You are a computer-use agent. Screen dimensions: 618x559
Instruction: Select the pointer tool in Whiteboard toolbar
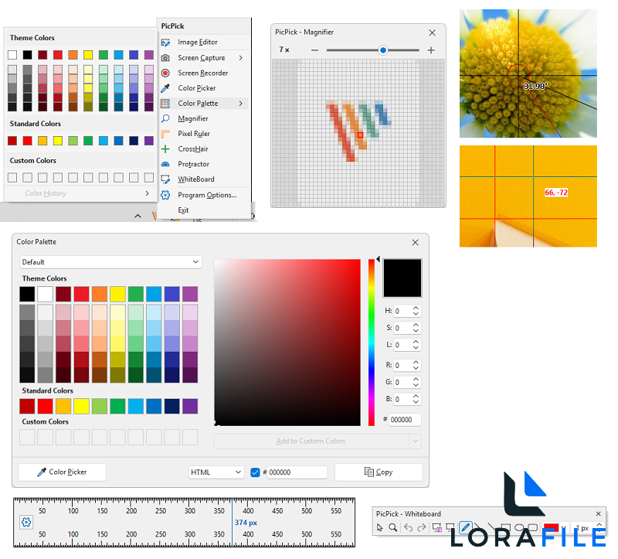click(x=379, y=527)
